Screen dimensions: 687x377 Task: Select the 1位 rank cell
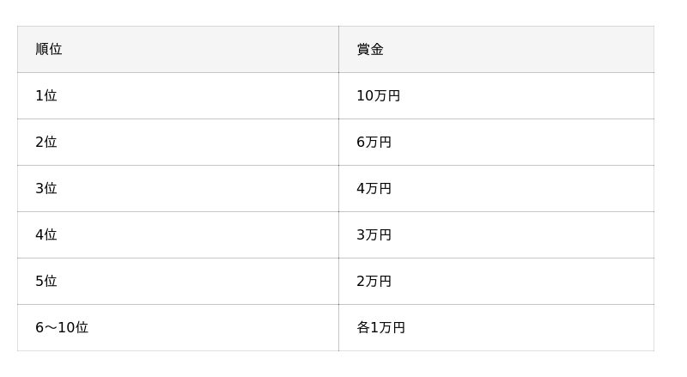click(x=46, y=95)
